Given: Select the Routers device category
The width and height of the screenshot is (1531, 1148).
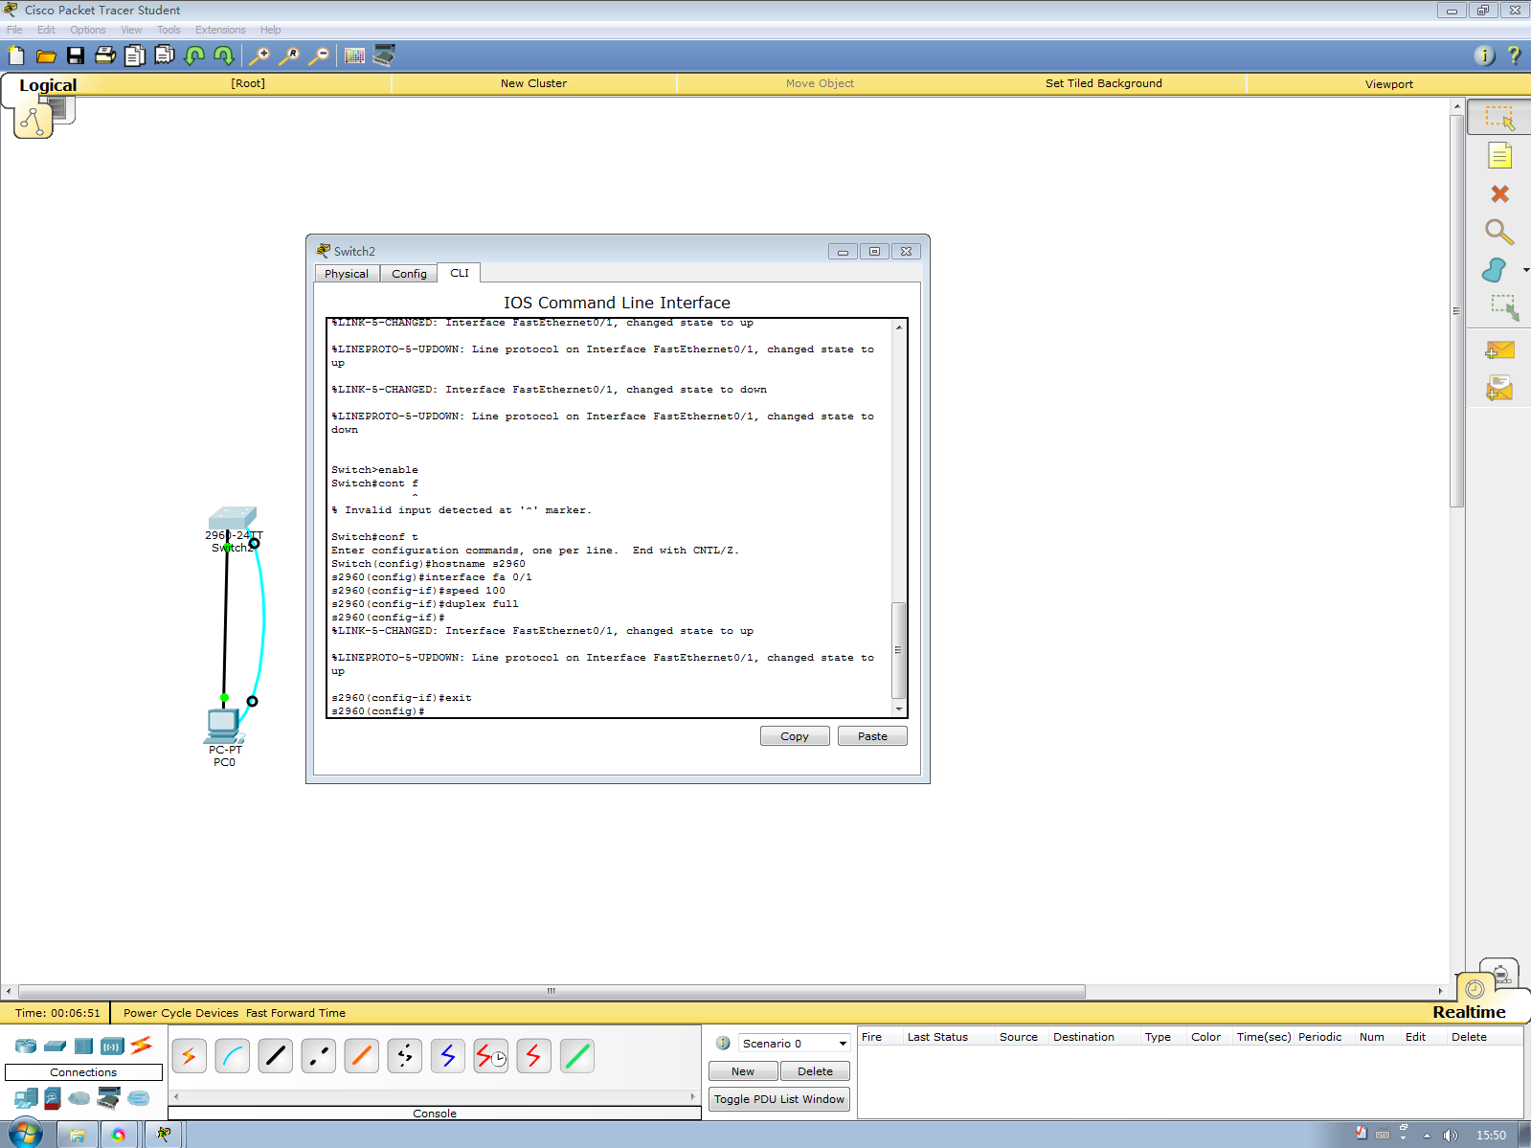Looking at the screenshot, I should click(x=26, y=1046).
